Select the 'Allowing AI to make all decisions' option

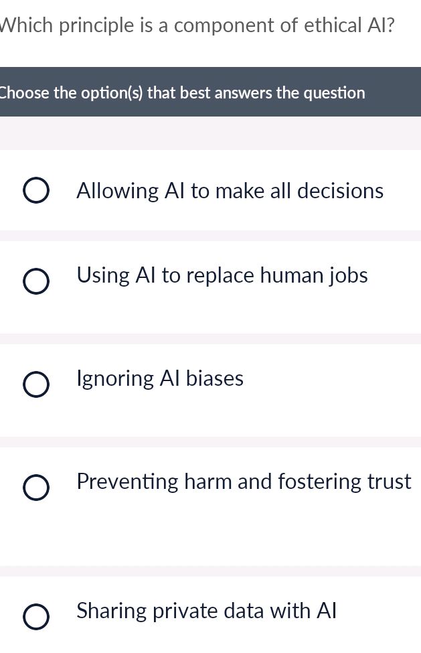36,190
